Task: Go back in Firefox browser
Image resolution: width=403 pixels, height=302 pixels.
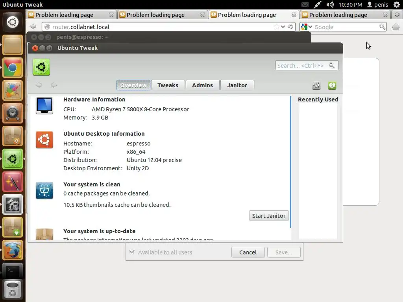Action: coord(33,26)
